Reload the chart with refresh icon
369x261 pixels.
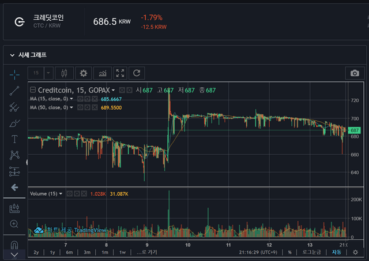pos(137,73)
